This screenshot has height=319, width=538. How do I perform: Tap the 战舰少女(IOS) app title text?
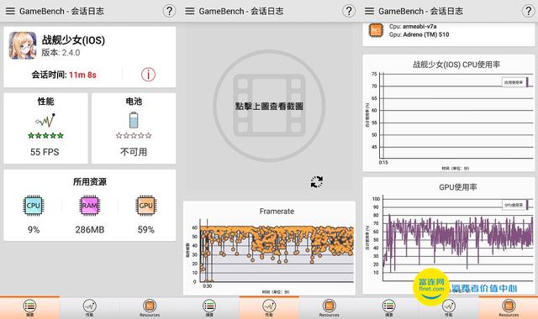[73, 40]
